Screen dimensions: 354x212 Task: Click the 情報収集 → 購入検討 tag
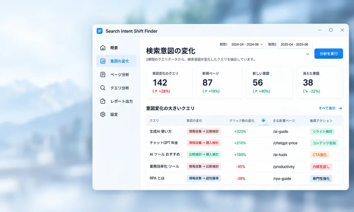(204, 143)
